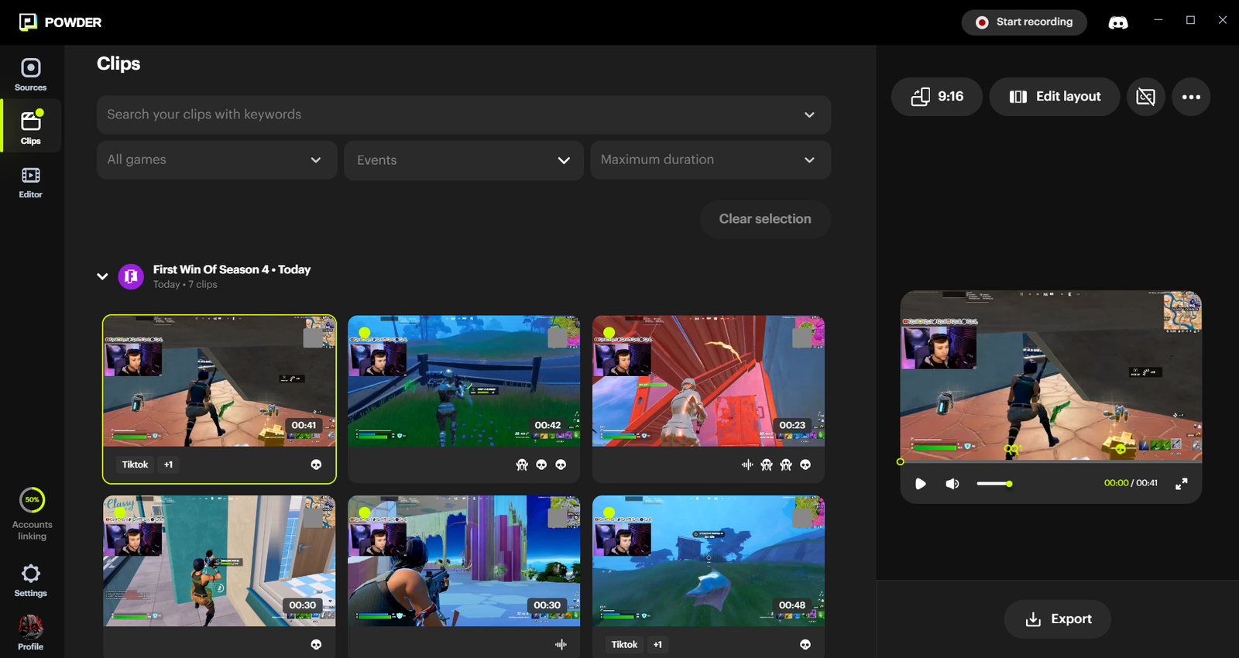
Task: Switch to the Sources tab
Action: (x=31, y=74)
